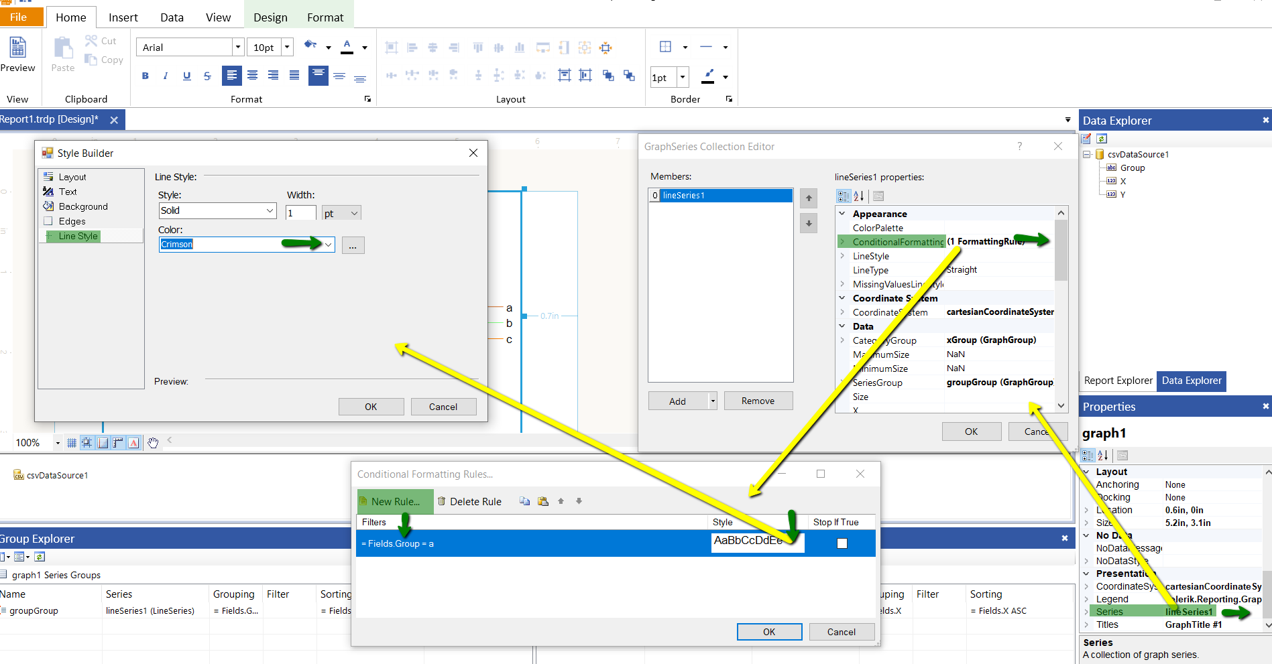Click New Rule in Conditional Formatting
The width and height of the screenshot is (1272, 664).
395,501
